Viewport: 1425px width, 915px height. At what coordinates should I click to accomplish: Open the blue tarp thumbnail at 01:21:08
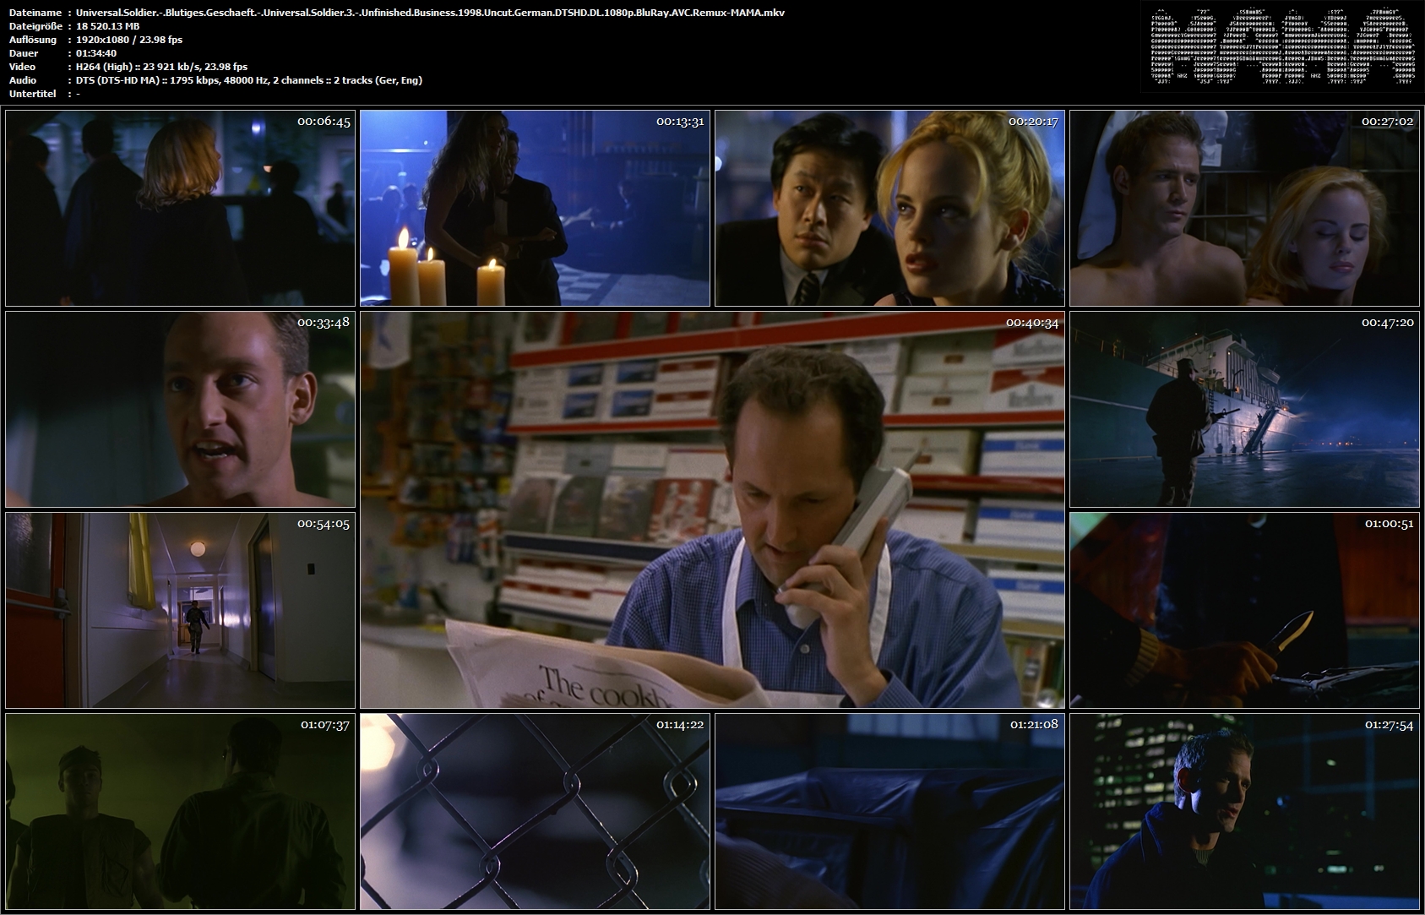pyautogui.click(x=889, y=811)
